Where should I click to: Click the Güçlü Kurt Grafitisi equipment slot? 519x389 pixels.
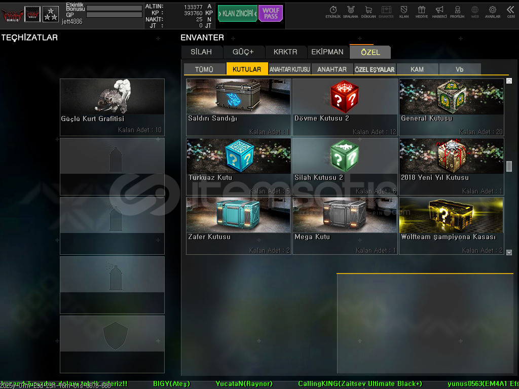pos(112,107)
